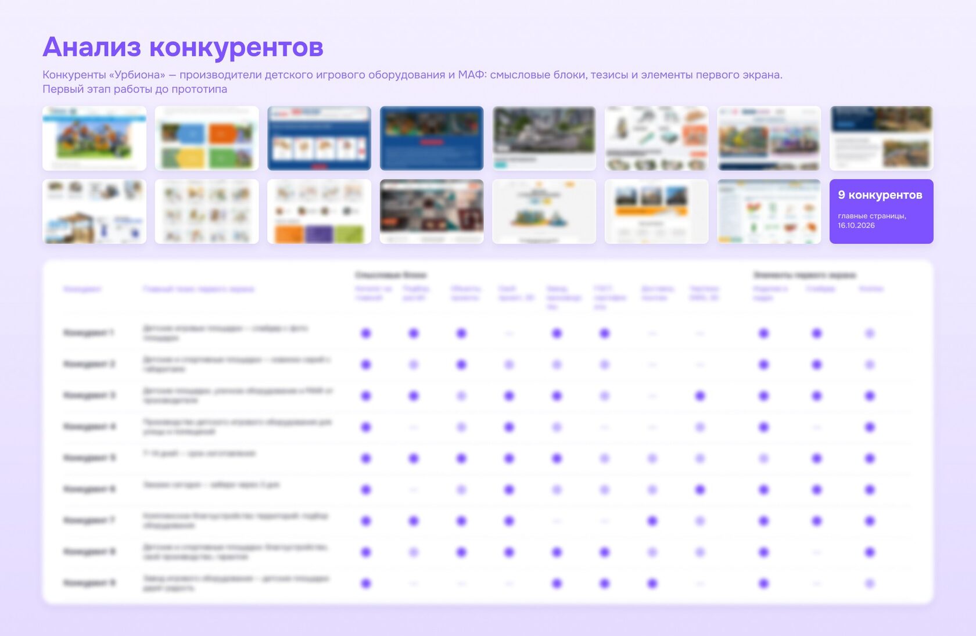
Task: Open the catalog thumbnail with left sidebar and produce items
Action: (769, 211)
